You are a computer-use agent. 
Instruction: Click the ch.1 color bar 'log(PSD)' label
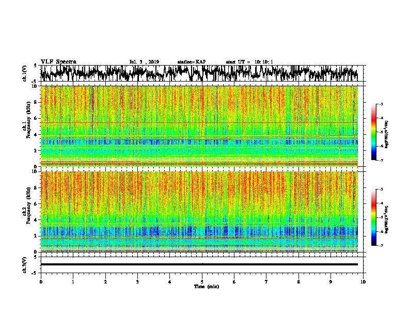tap(387, 135)
